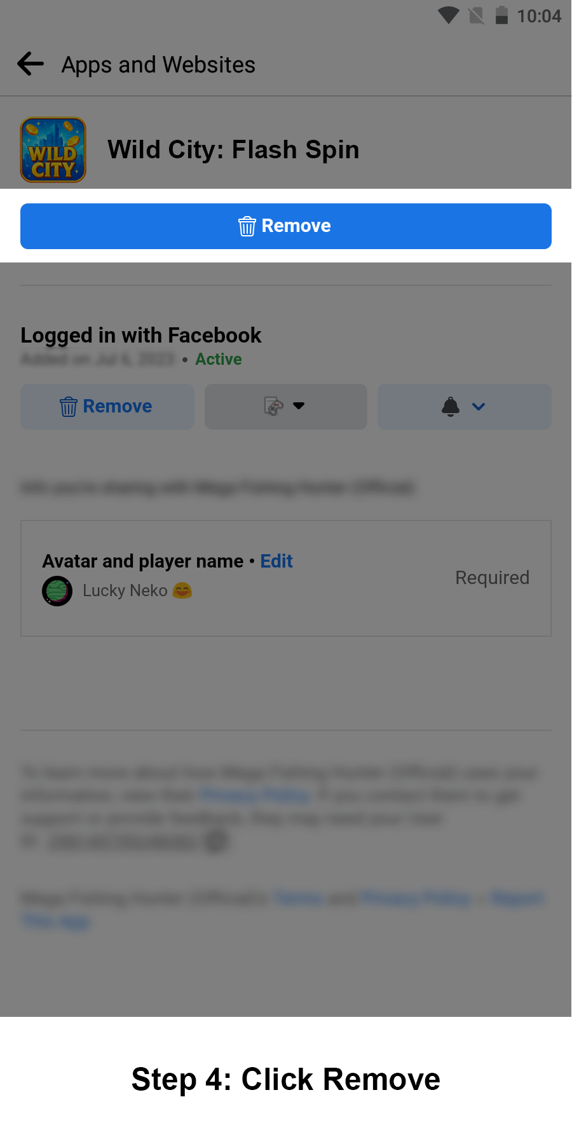Click the highlighted blue Remove button

point(286,226)
